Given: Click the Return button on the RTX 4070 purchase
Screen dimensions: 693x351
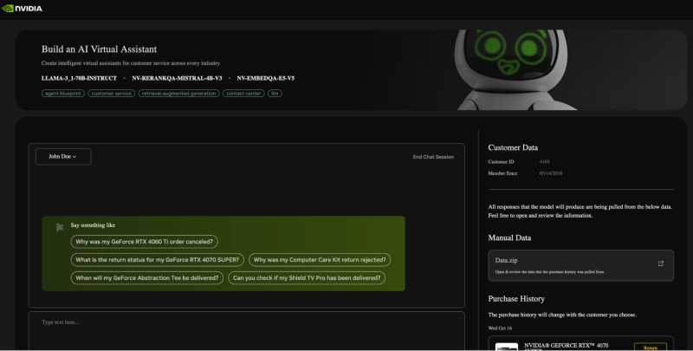Looking at the screenshot, I should [x=651, y=347].
